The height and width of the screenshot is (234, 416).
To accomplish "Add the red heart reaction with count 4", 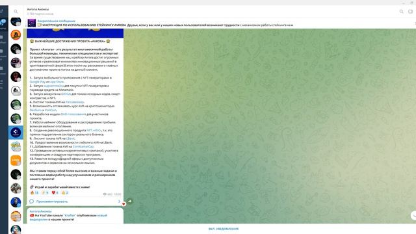I will 55,192.
